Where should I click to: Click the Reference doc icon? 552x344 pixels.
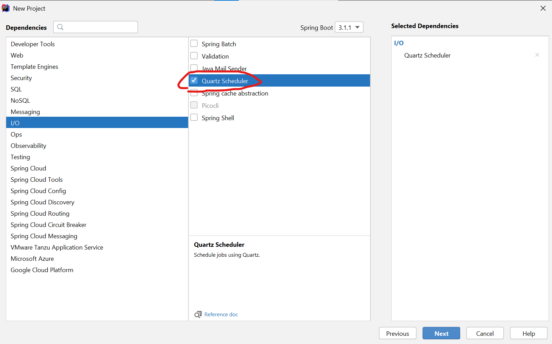click(x=198, y=314)
